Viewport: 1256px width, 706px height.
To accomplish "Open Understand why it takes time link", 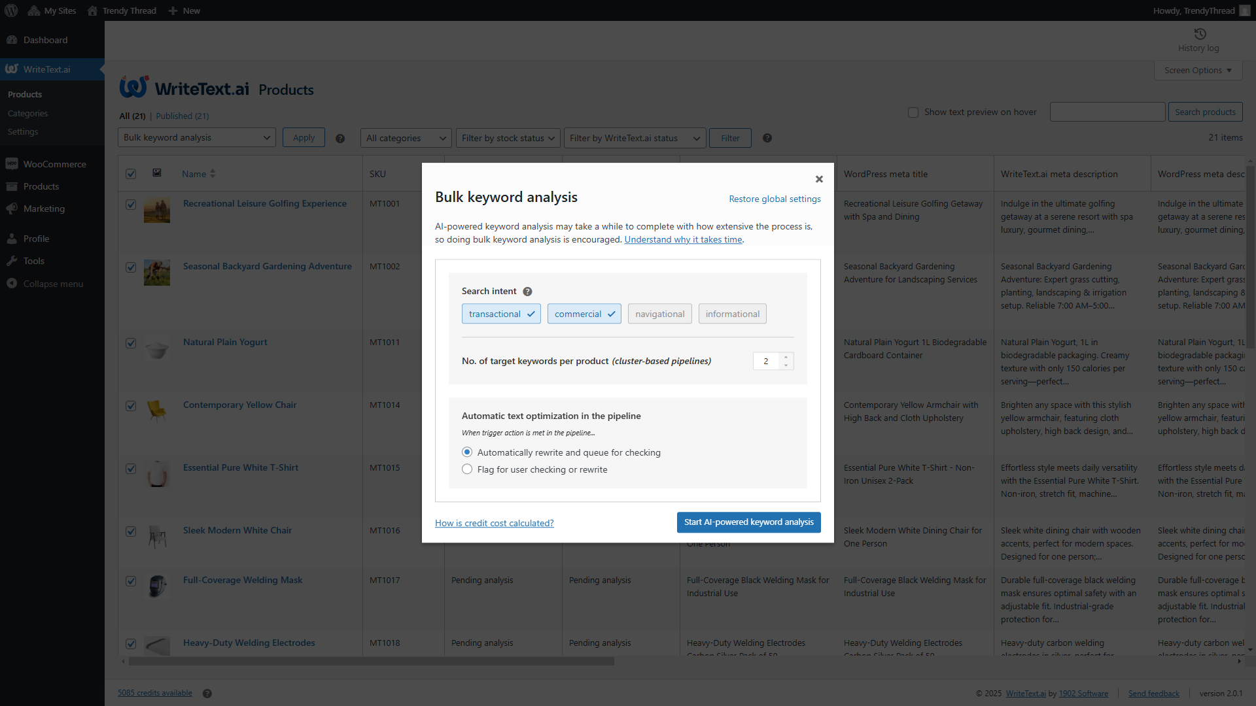I will click(683, 239).
